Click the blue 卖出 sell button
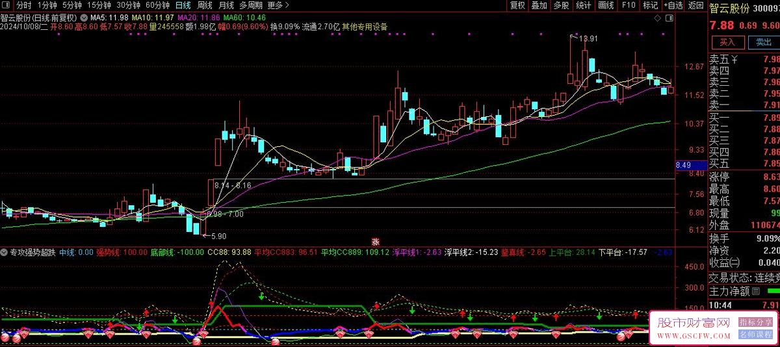This screenshot has height=347, width=780. [762, 42]
